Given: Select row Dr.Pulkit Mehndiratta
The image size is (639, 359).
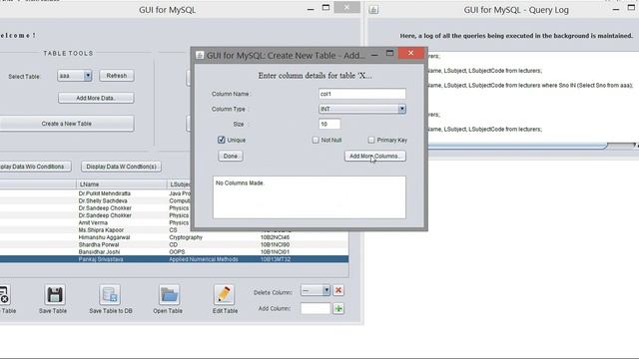Looking at the screenshot, I should click(x=174, y=193).
